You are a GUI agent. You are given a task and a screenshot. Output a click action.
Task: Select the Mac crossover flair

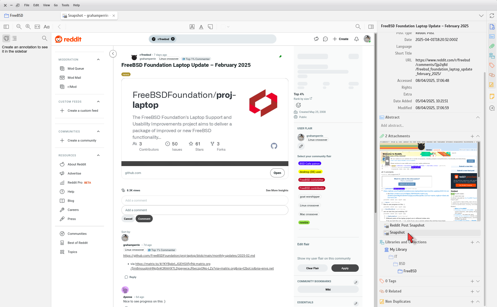[309, 214]
